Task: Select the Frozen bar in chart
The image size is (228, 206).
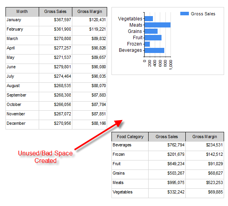Action: point(147,44)
